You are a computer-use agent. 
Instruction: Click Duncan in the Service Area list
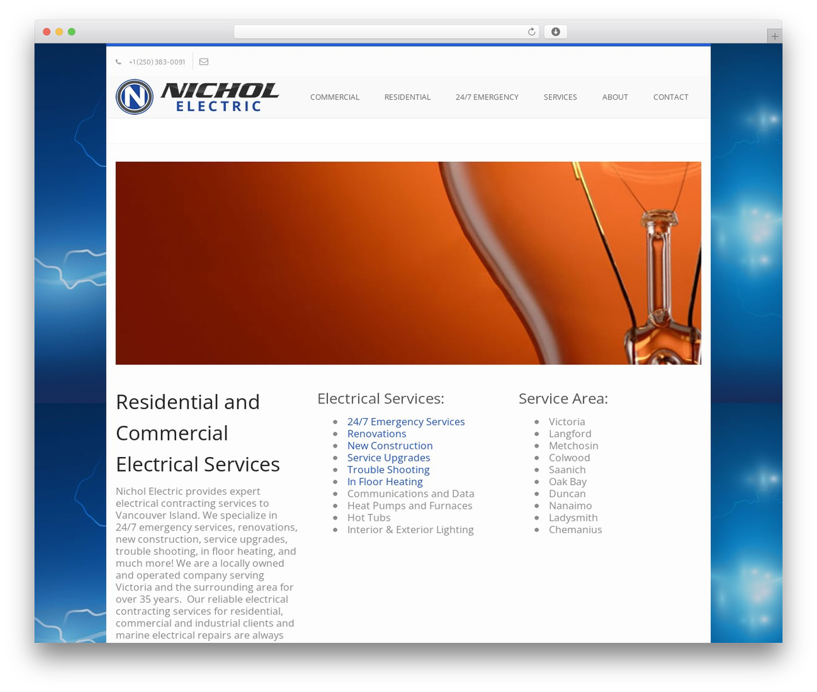567,494
